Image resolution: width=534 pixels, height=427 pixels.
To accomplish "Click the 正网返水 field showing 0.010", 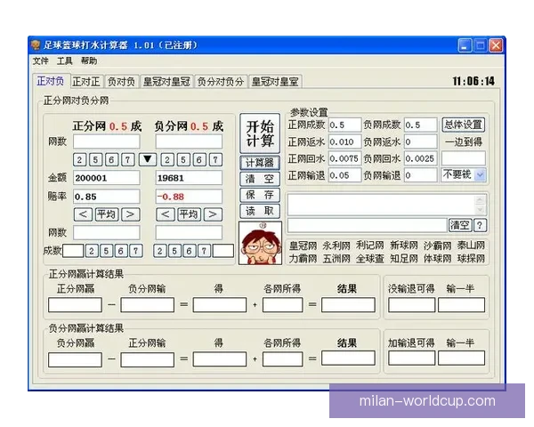I will [344, 141].
